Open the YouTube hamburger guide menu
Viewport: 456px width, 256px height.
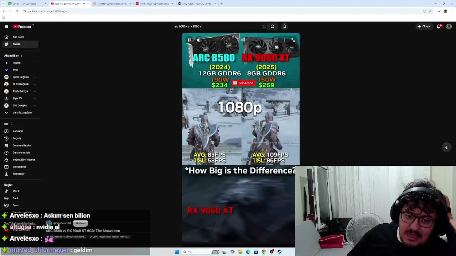pyautogui.click(x=6, y=26)
